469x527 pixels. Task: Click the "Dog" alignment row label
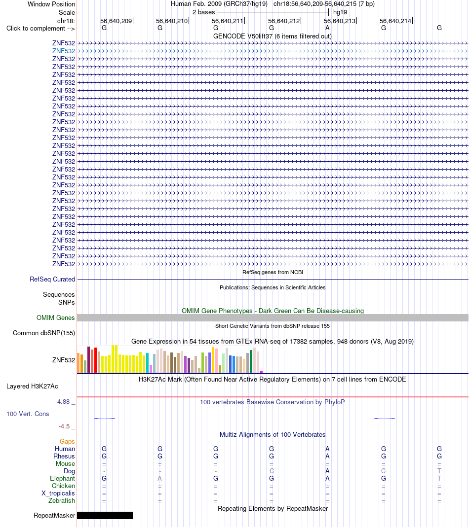coord(69,471)
